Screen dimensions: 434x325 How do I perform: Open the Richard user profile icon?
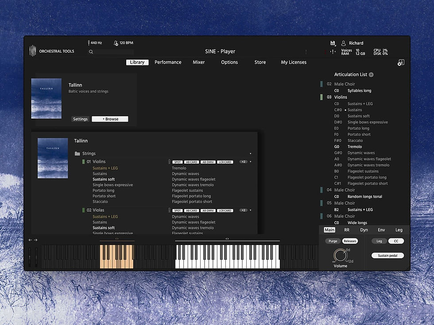pyautogui.click(x=344, y=43)
